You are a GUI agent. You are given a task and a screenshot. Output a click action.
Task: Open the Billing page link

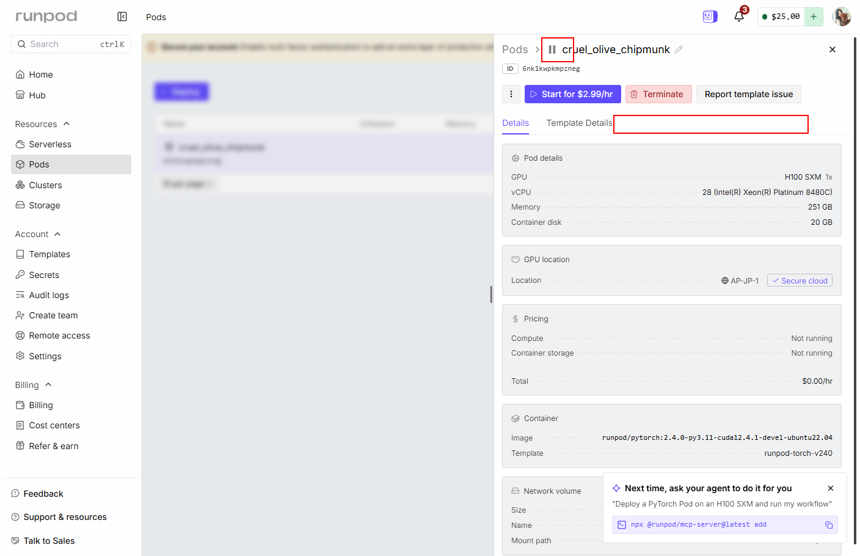[x=71, y=405]
